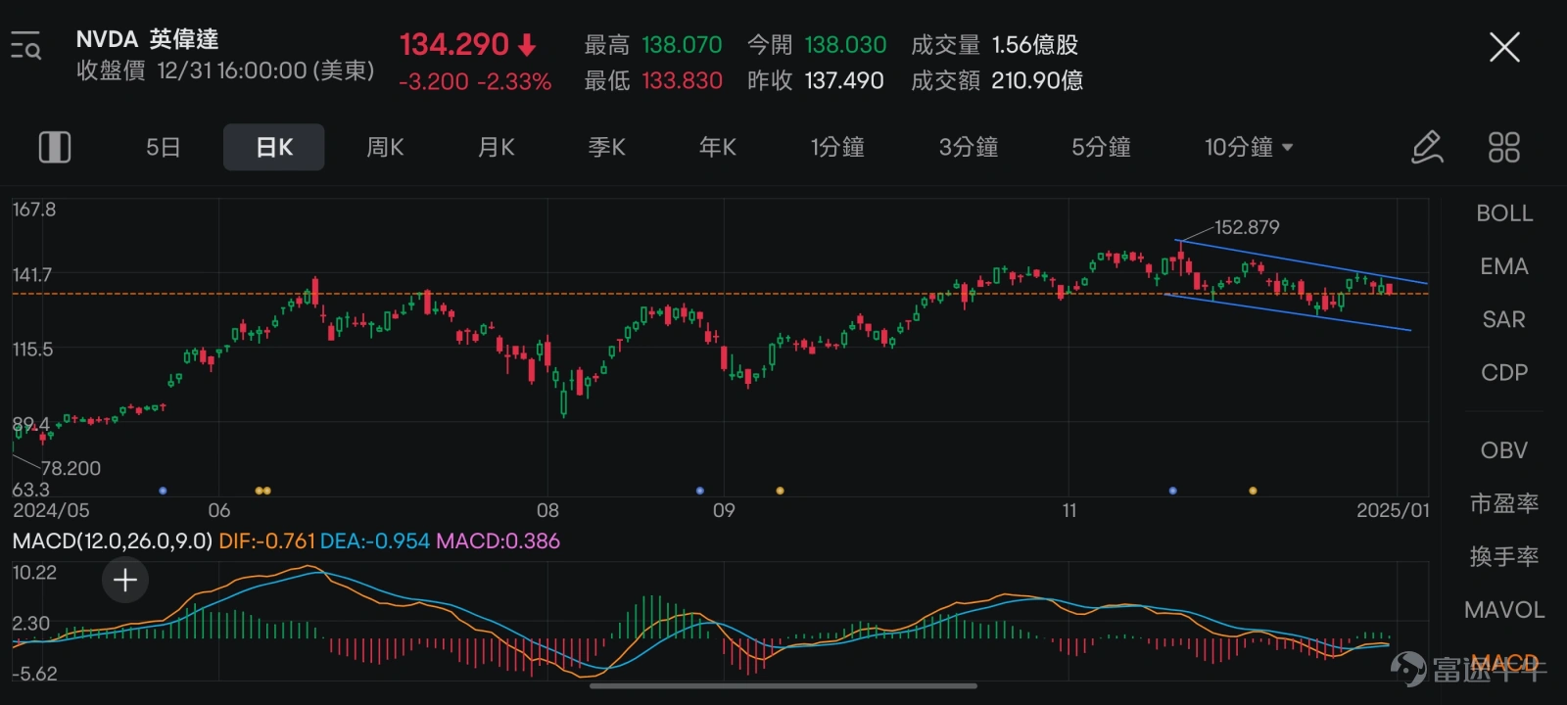Click the blue event dot near 2024/05
This screenshot has width=1567, height=705.
163,491
